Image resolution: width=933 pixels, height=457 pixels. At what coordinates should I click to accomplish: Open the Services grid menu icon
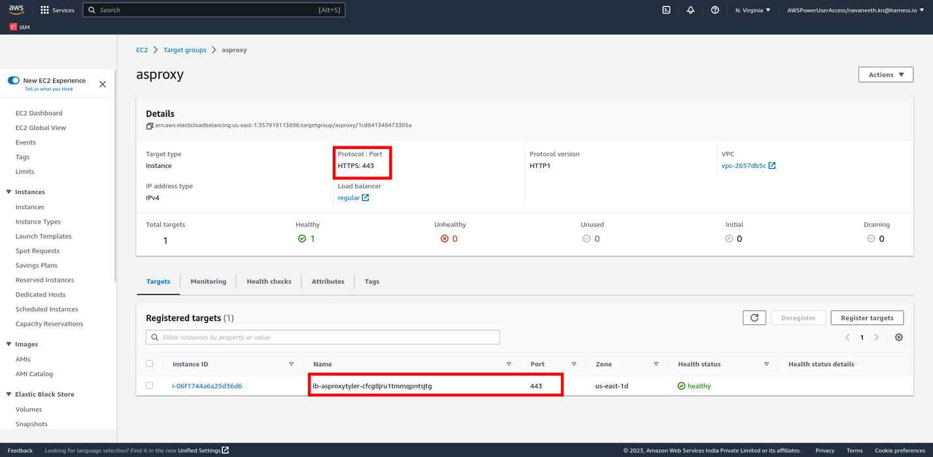coord(45,10)
